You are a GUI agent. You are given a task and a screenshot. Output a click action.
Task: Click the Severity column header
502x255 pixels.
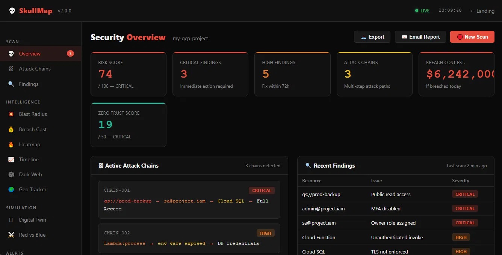(x=461, y=181)
